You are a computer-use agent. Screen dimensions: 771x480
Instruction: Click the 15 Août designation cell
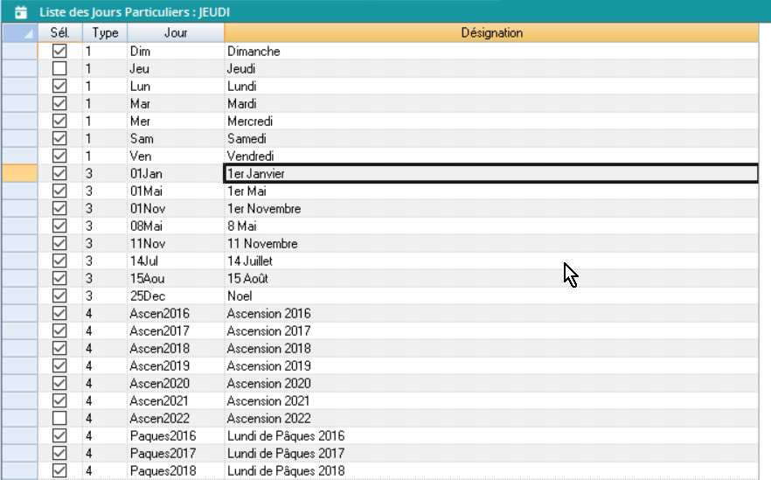[x=490, y=279]
